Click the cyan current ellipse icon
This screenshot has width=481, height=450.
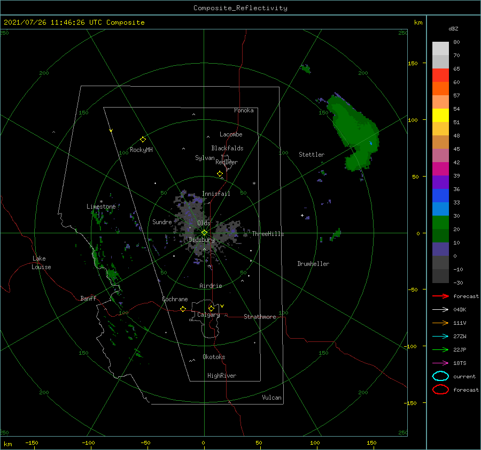click(440, 376)
